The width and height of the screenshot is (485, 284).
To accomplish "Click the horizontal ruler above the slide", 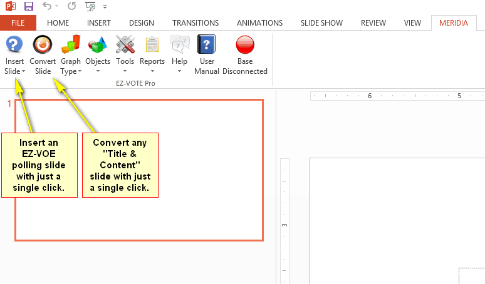I will 397,96.
